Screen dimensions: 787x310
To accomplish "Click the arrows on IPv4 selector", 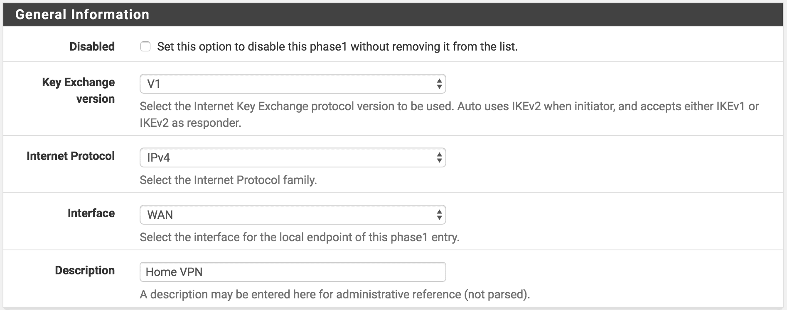I will (439, 157).
